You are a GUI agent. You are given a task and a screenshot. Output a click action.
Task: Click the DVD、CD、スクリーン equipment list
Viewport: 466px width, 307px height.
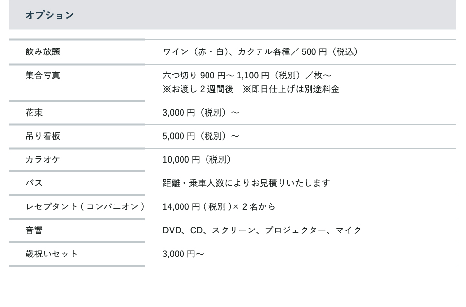(x=262, y=230)
